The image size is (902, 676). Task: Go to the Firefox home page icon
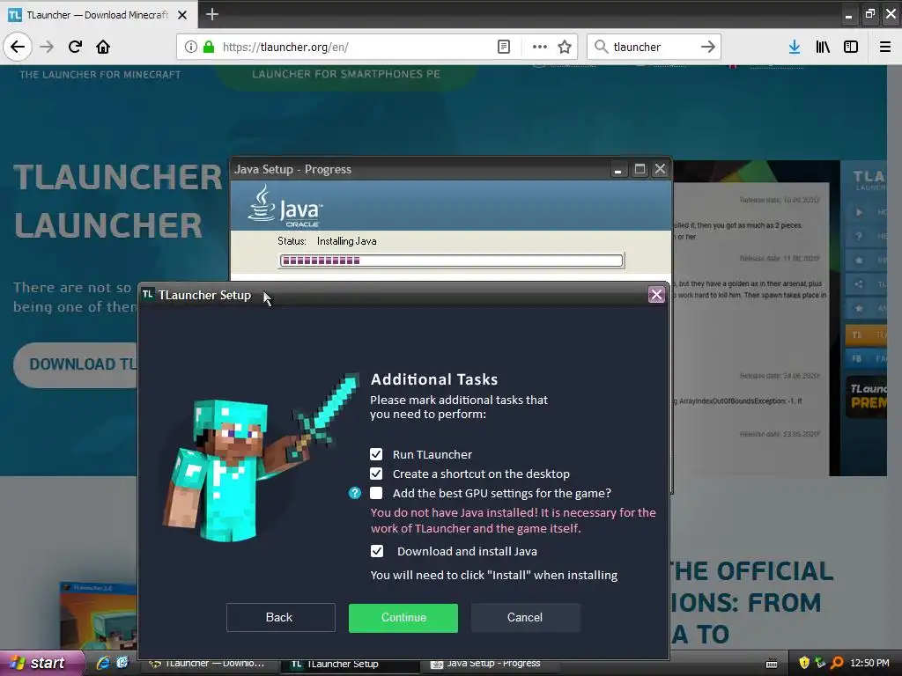point(103,47)
